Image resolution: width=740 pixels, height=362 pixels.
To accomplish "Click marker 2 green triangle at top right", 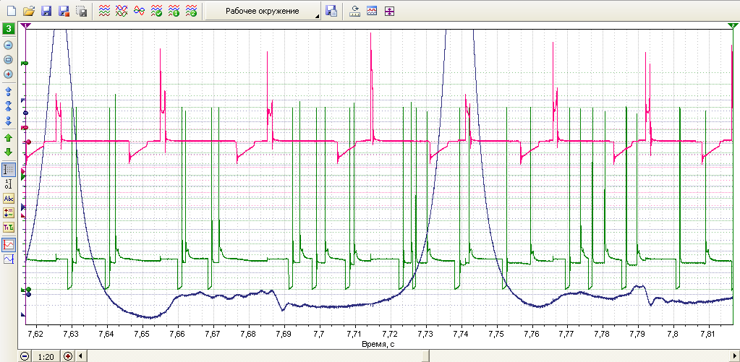I will coord(731,25).
